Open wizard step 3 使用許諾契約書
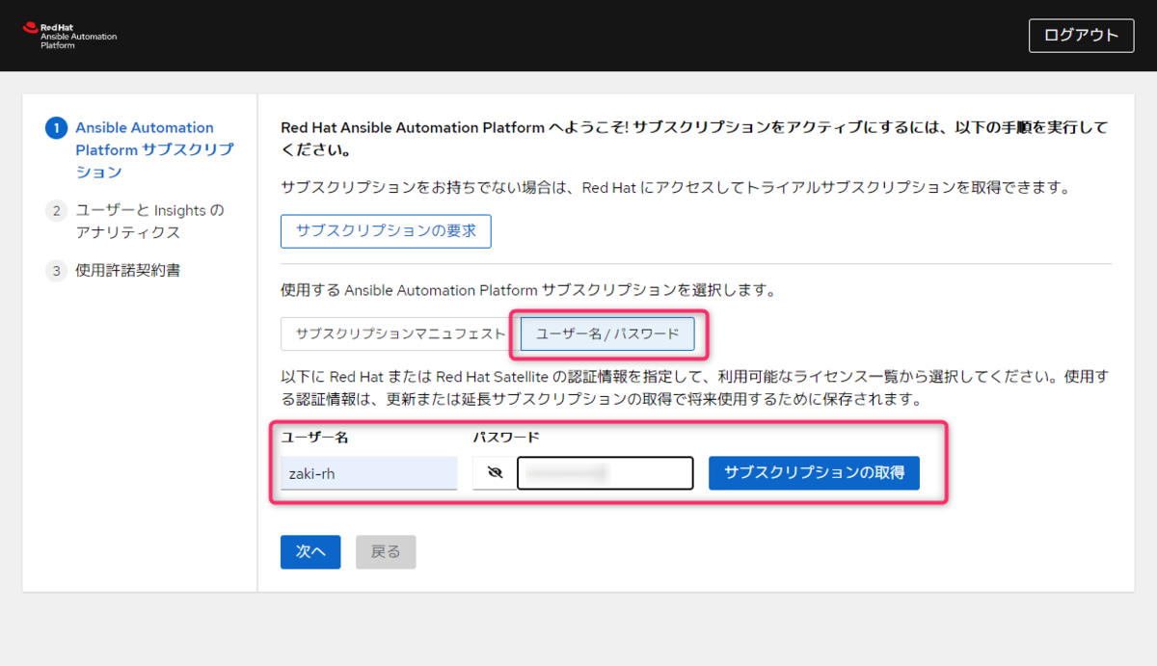Viewport: 1157px width, 666px height. [114, 271]
